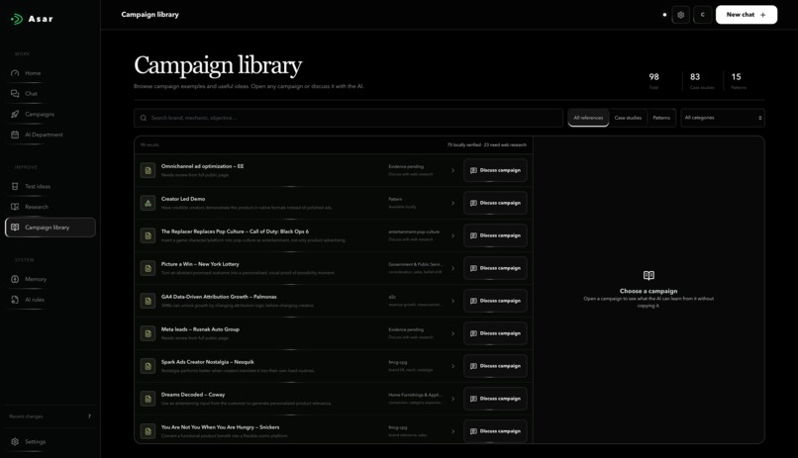Click the 15 patterns count

pos(736,77)
